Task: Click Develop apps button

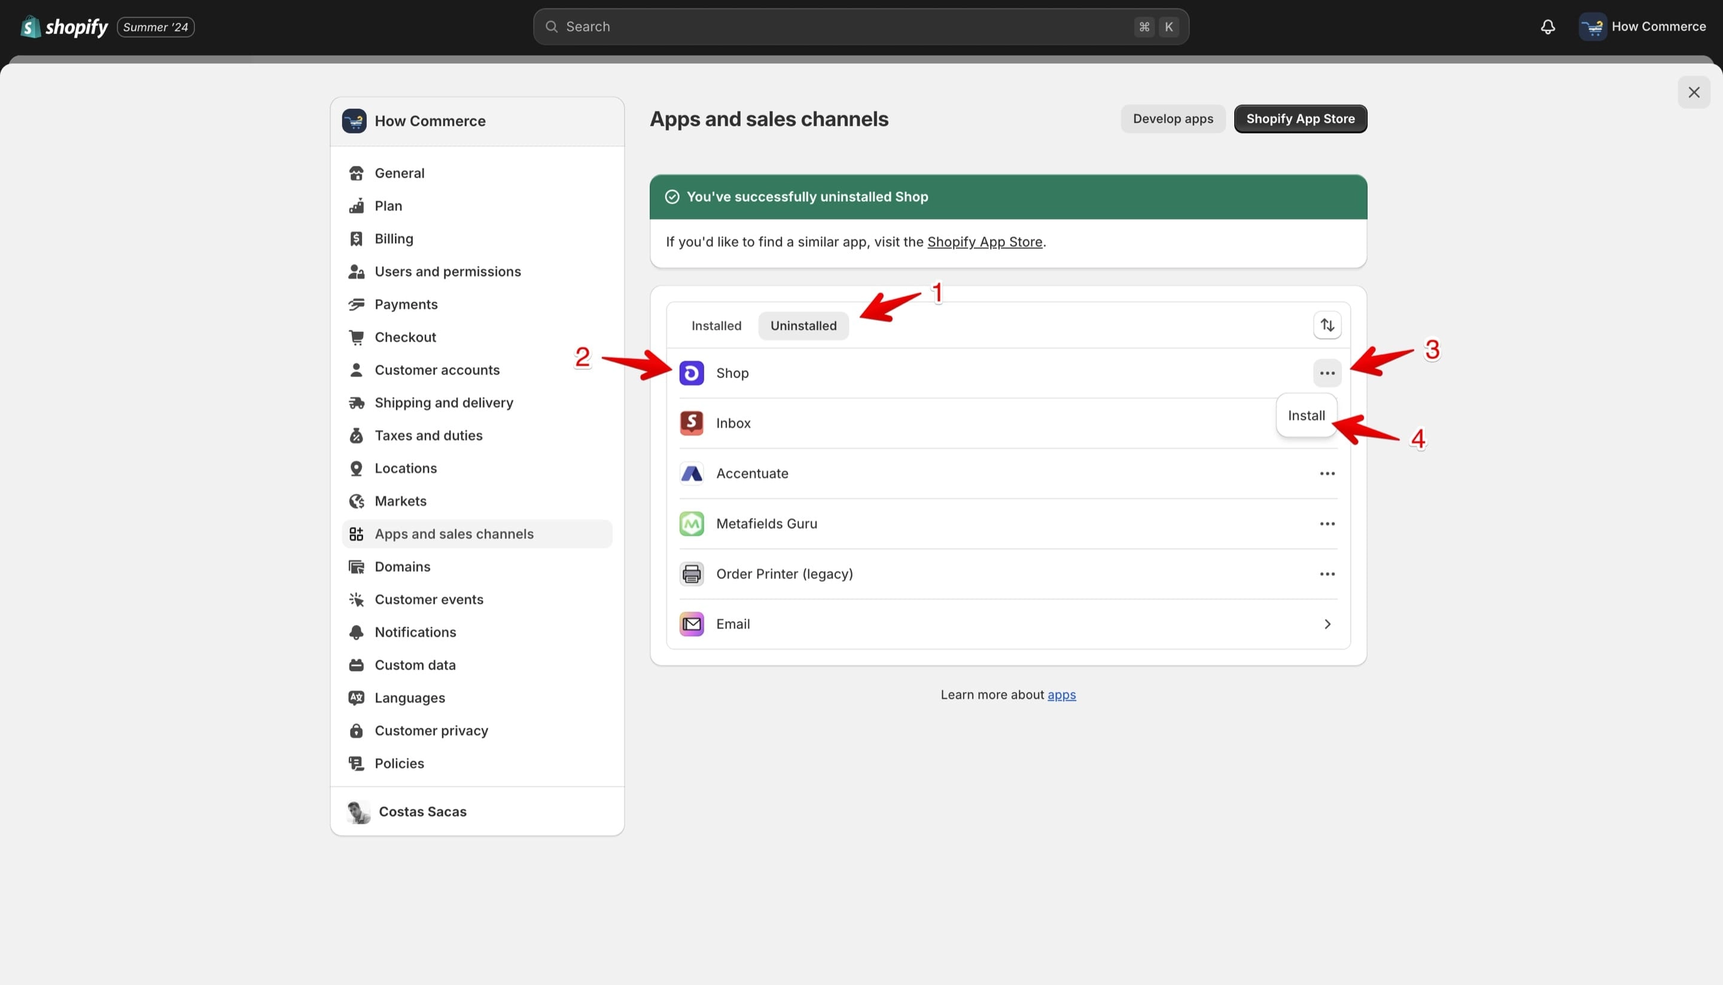Action: click(x=1173, y=119)
